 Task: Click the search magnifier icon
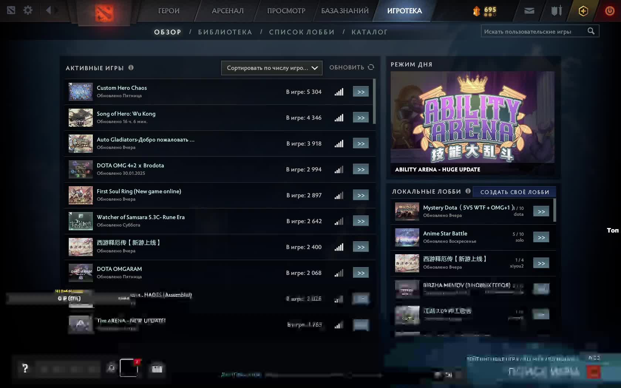click(x=591, y=31)
